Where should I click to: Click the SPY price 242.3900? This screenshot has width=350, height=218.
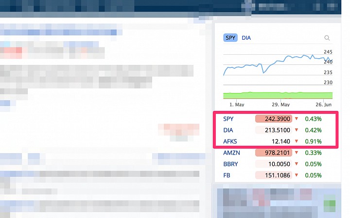click(274, 119)
